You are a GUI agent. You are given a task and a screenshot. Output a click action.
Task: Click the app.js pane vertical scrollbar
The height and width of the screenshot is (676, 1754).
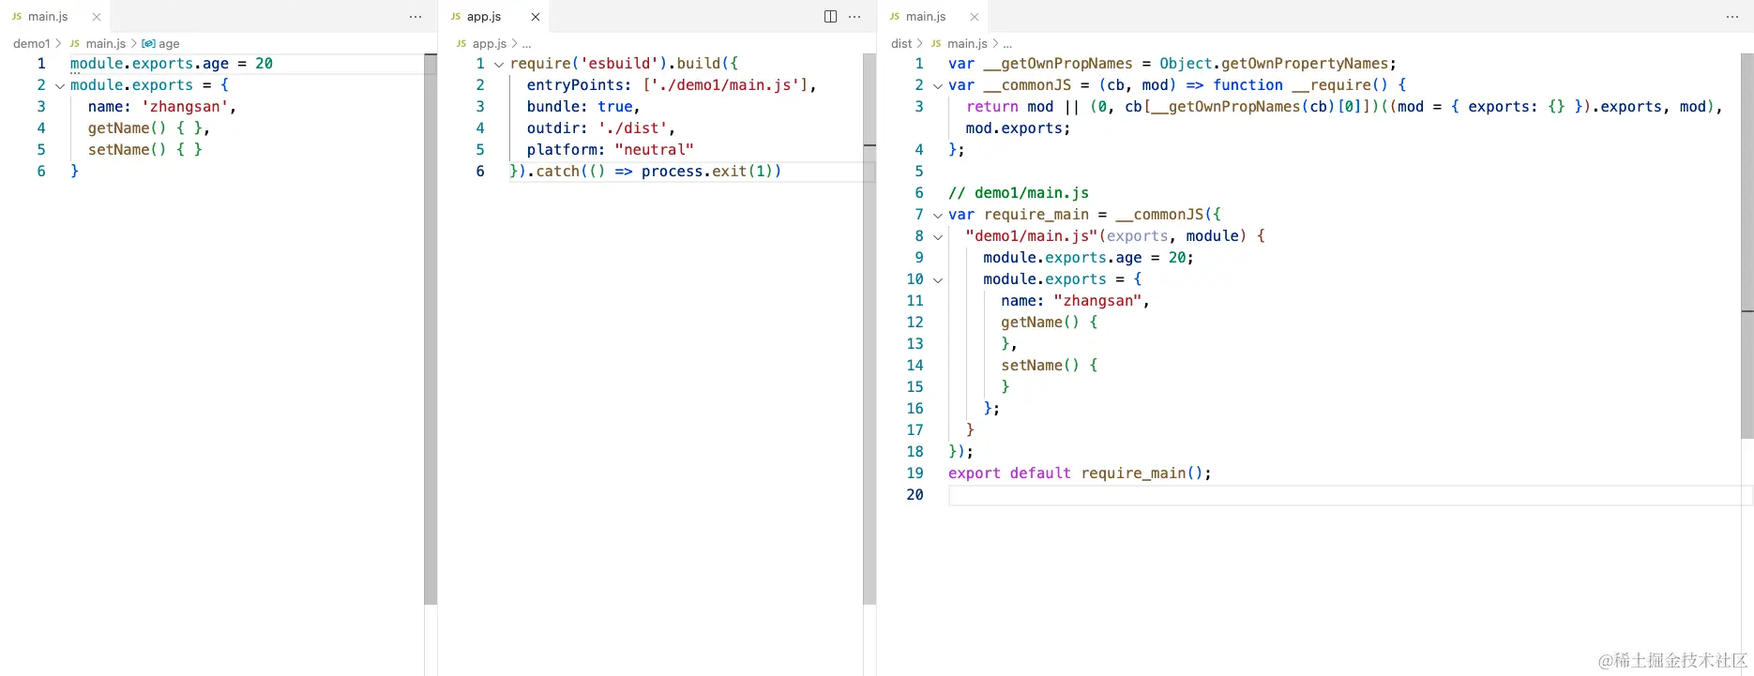869,328
